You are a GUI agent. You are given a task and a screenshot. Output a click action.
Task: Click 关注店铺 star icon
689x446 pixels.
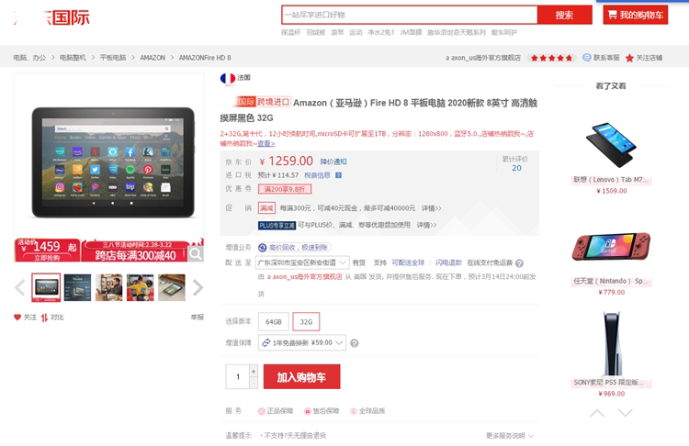pyautogui.click(x=629, y=58)
